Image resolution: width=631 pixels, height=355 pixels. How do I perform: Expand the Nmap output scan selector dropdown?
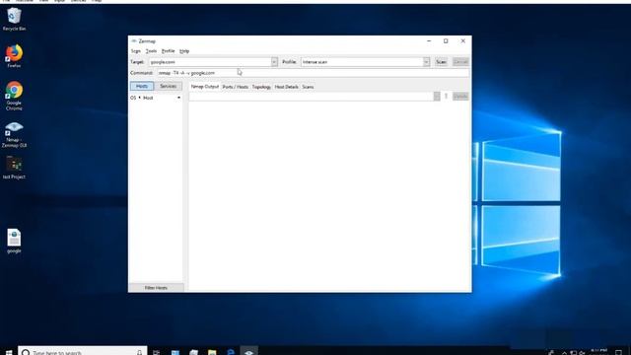437,97
